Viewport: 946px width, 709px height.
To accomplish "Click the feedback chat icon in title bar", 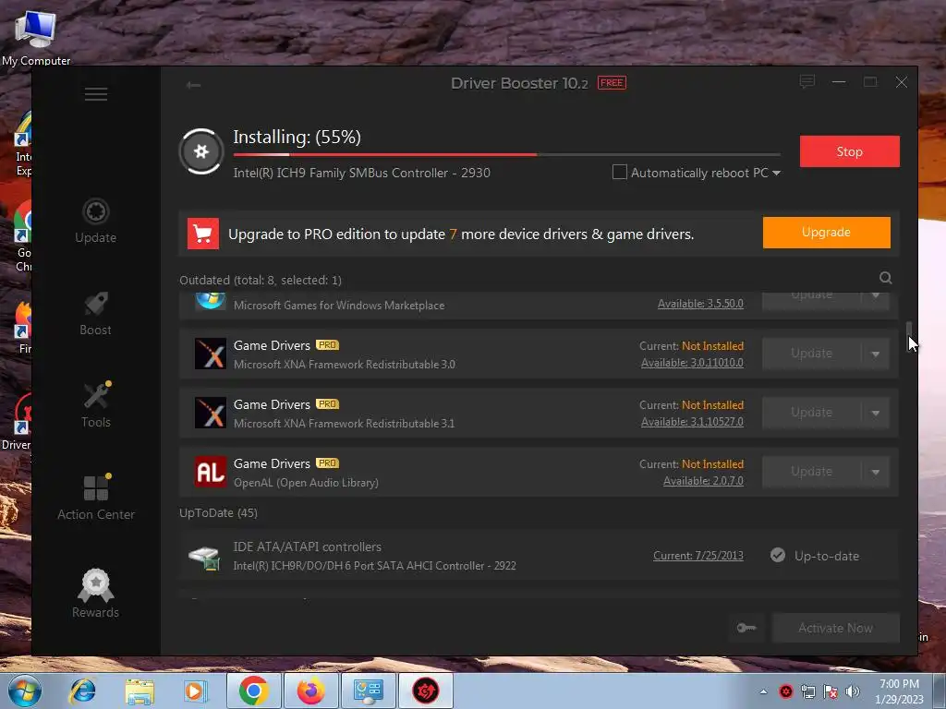I will coord(807,81).
